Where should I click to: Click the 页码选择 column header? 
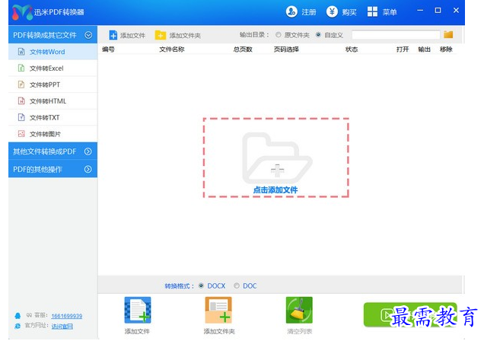point(286,49)
